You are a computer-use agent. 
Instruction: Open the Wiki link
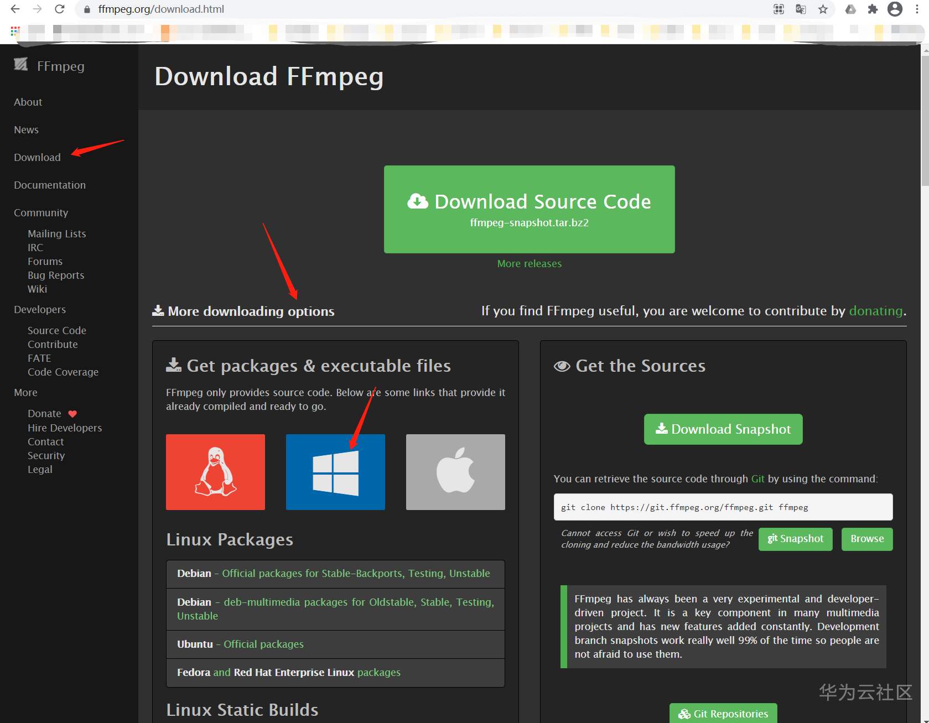[37, 289]
